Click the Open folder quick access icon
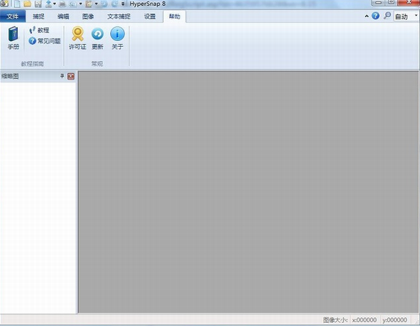420x326 pixels. 28,4
